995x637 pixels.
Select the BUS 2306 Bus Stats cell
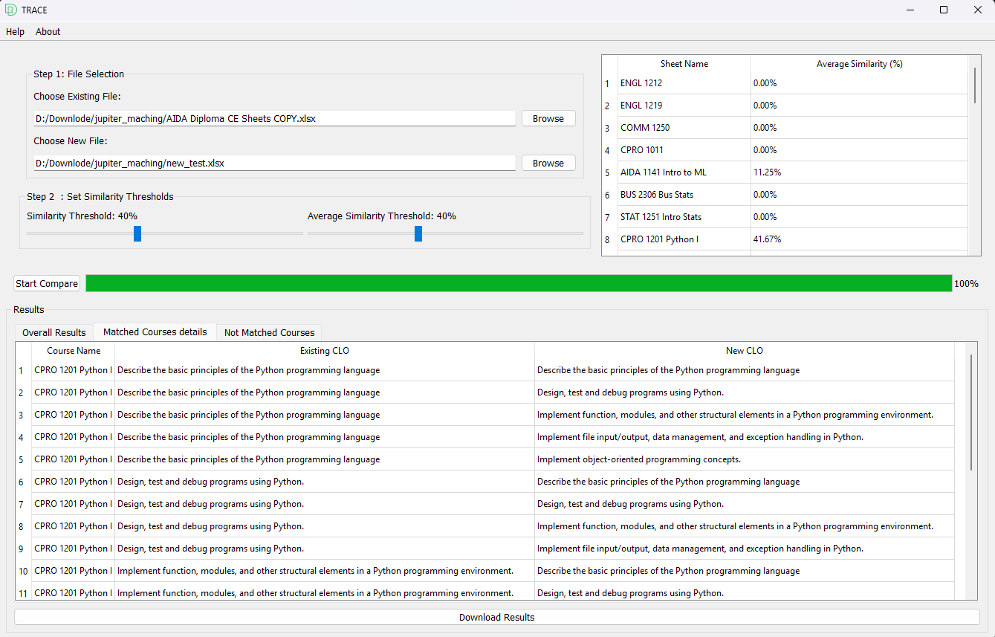[x=684, y=195]
